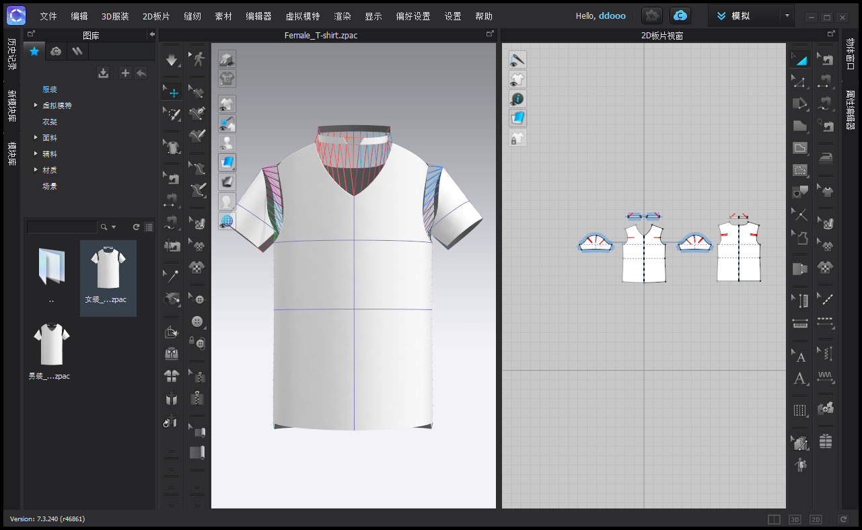The image size is (862, 530).
Task: Toggle avatar visibility in the 3D viewport
Action: point(227,143)
